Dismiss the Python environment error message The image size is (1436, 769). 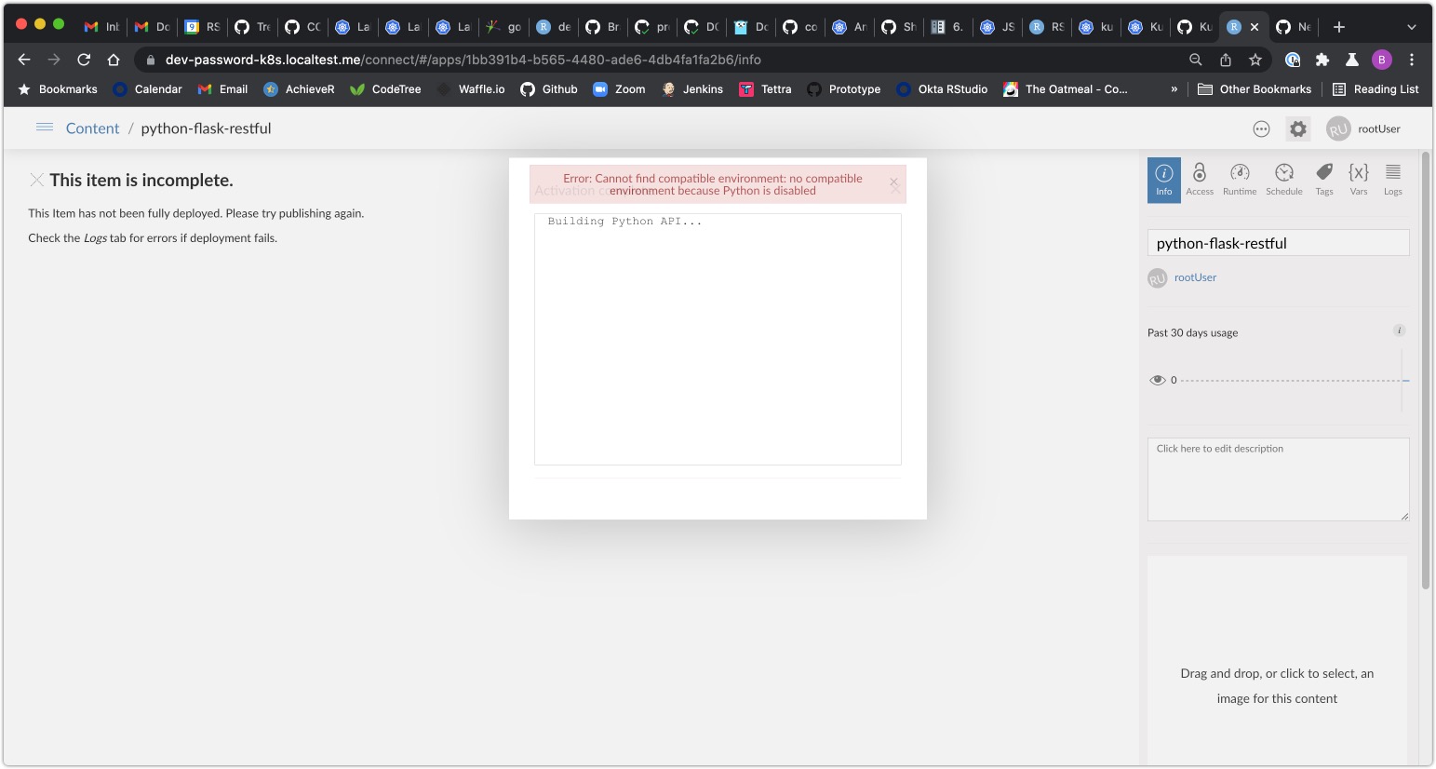892,182
